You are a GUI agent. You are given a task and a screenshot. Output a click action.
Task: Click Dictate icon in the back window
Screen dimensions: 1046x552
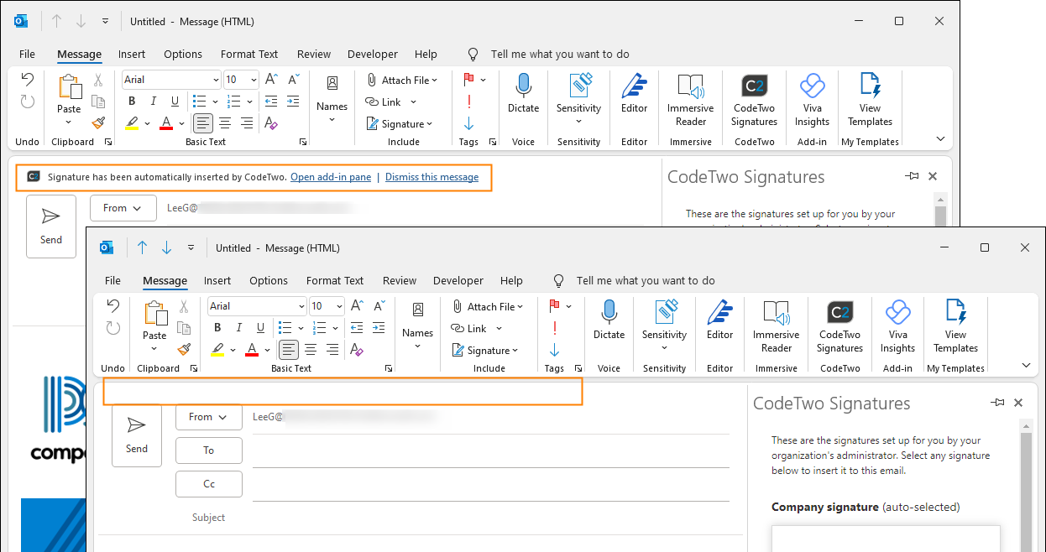tap(523, 86)
